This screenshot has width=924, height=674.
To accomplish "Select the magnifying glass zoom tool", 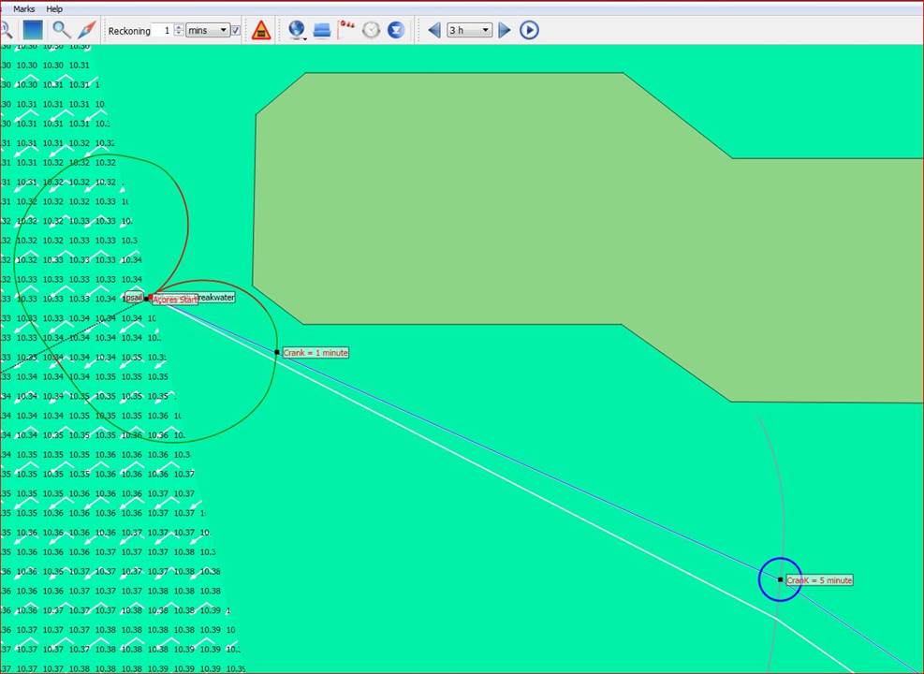I will pyautogui.click(x=61, y=30).
